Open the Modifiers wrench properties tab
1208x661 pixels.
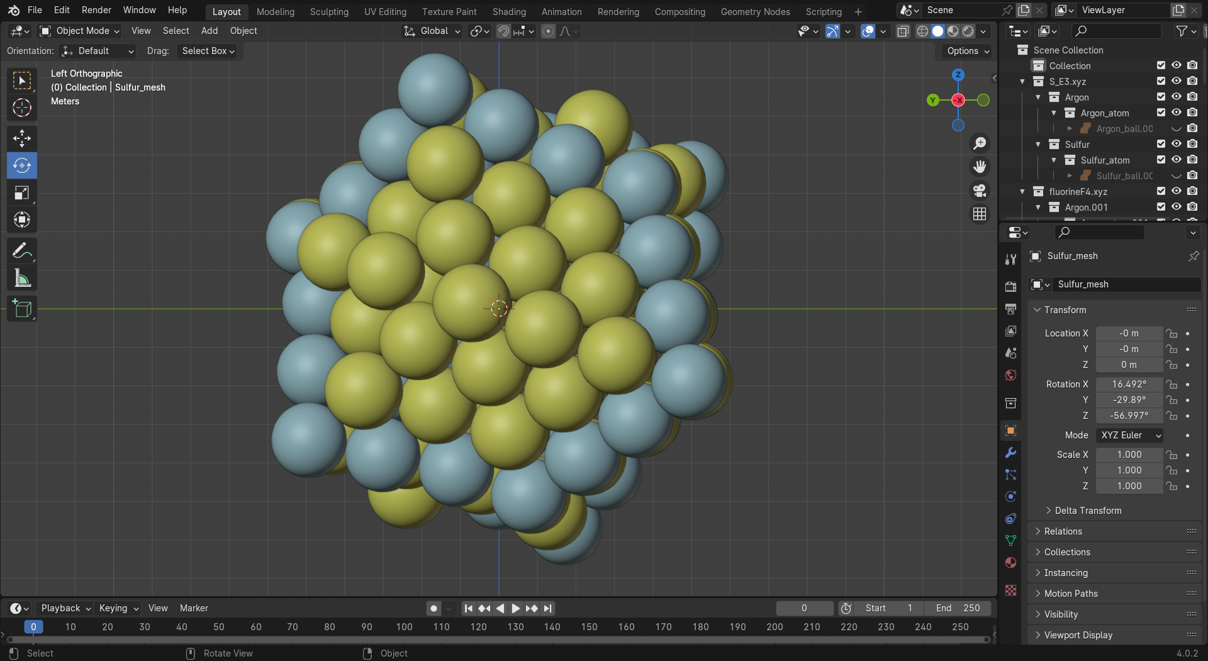click(1010, 453)
